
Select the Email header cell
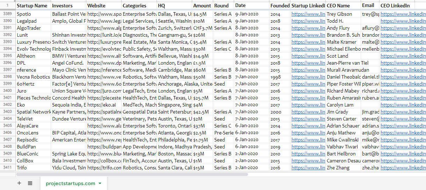[x=370, y=6]
